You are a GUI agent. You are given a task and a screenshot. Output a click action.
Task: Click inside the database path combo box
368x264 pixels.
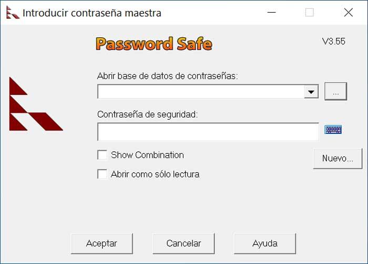click(200, 92)
